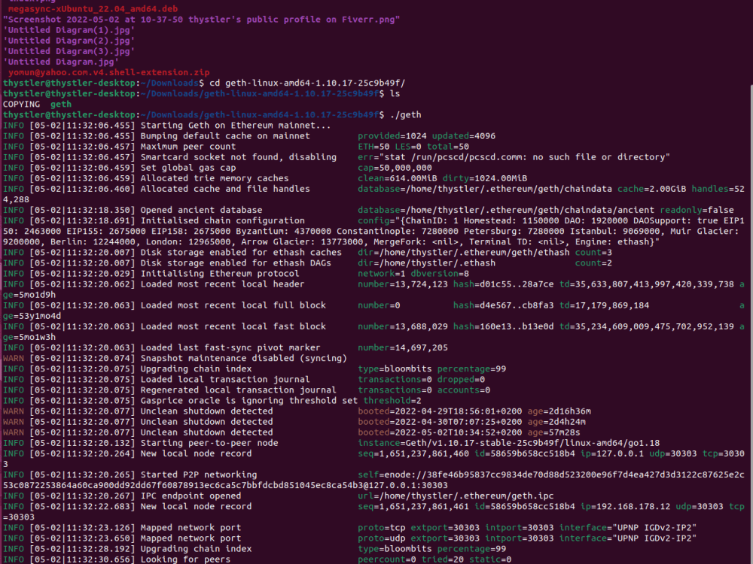Select the yomun@yahoo.com.v4.shell-extension.zip file name
753x564 pixels.
click(x=108, y=72)
